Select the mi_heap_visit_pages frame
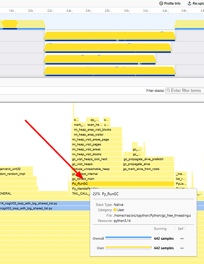The width and height of the screenshot is (204, 264). (96, 144)
